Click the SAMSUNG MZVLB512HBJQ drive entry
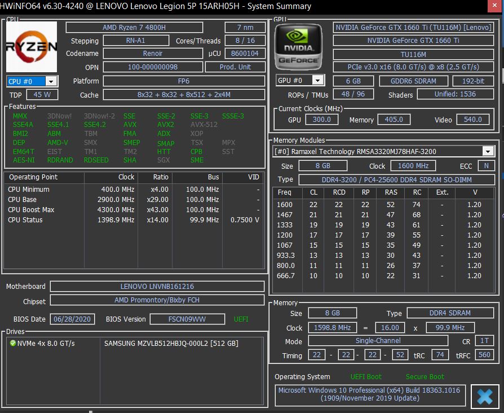Image resolution: width=504 pixels, height=413 pixels. 171,343
